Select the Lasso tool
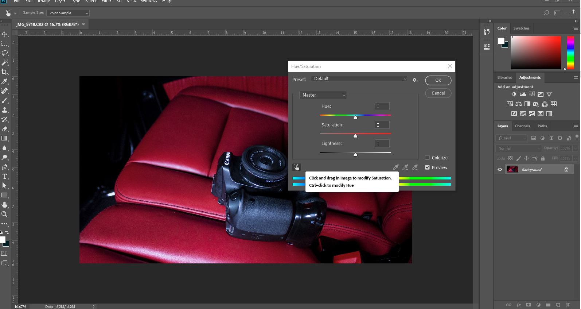This screenshot has width=581, height=309. (x=4, y=53)
